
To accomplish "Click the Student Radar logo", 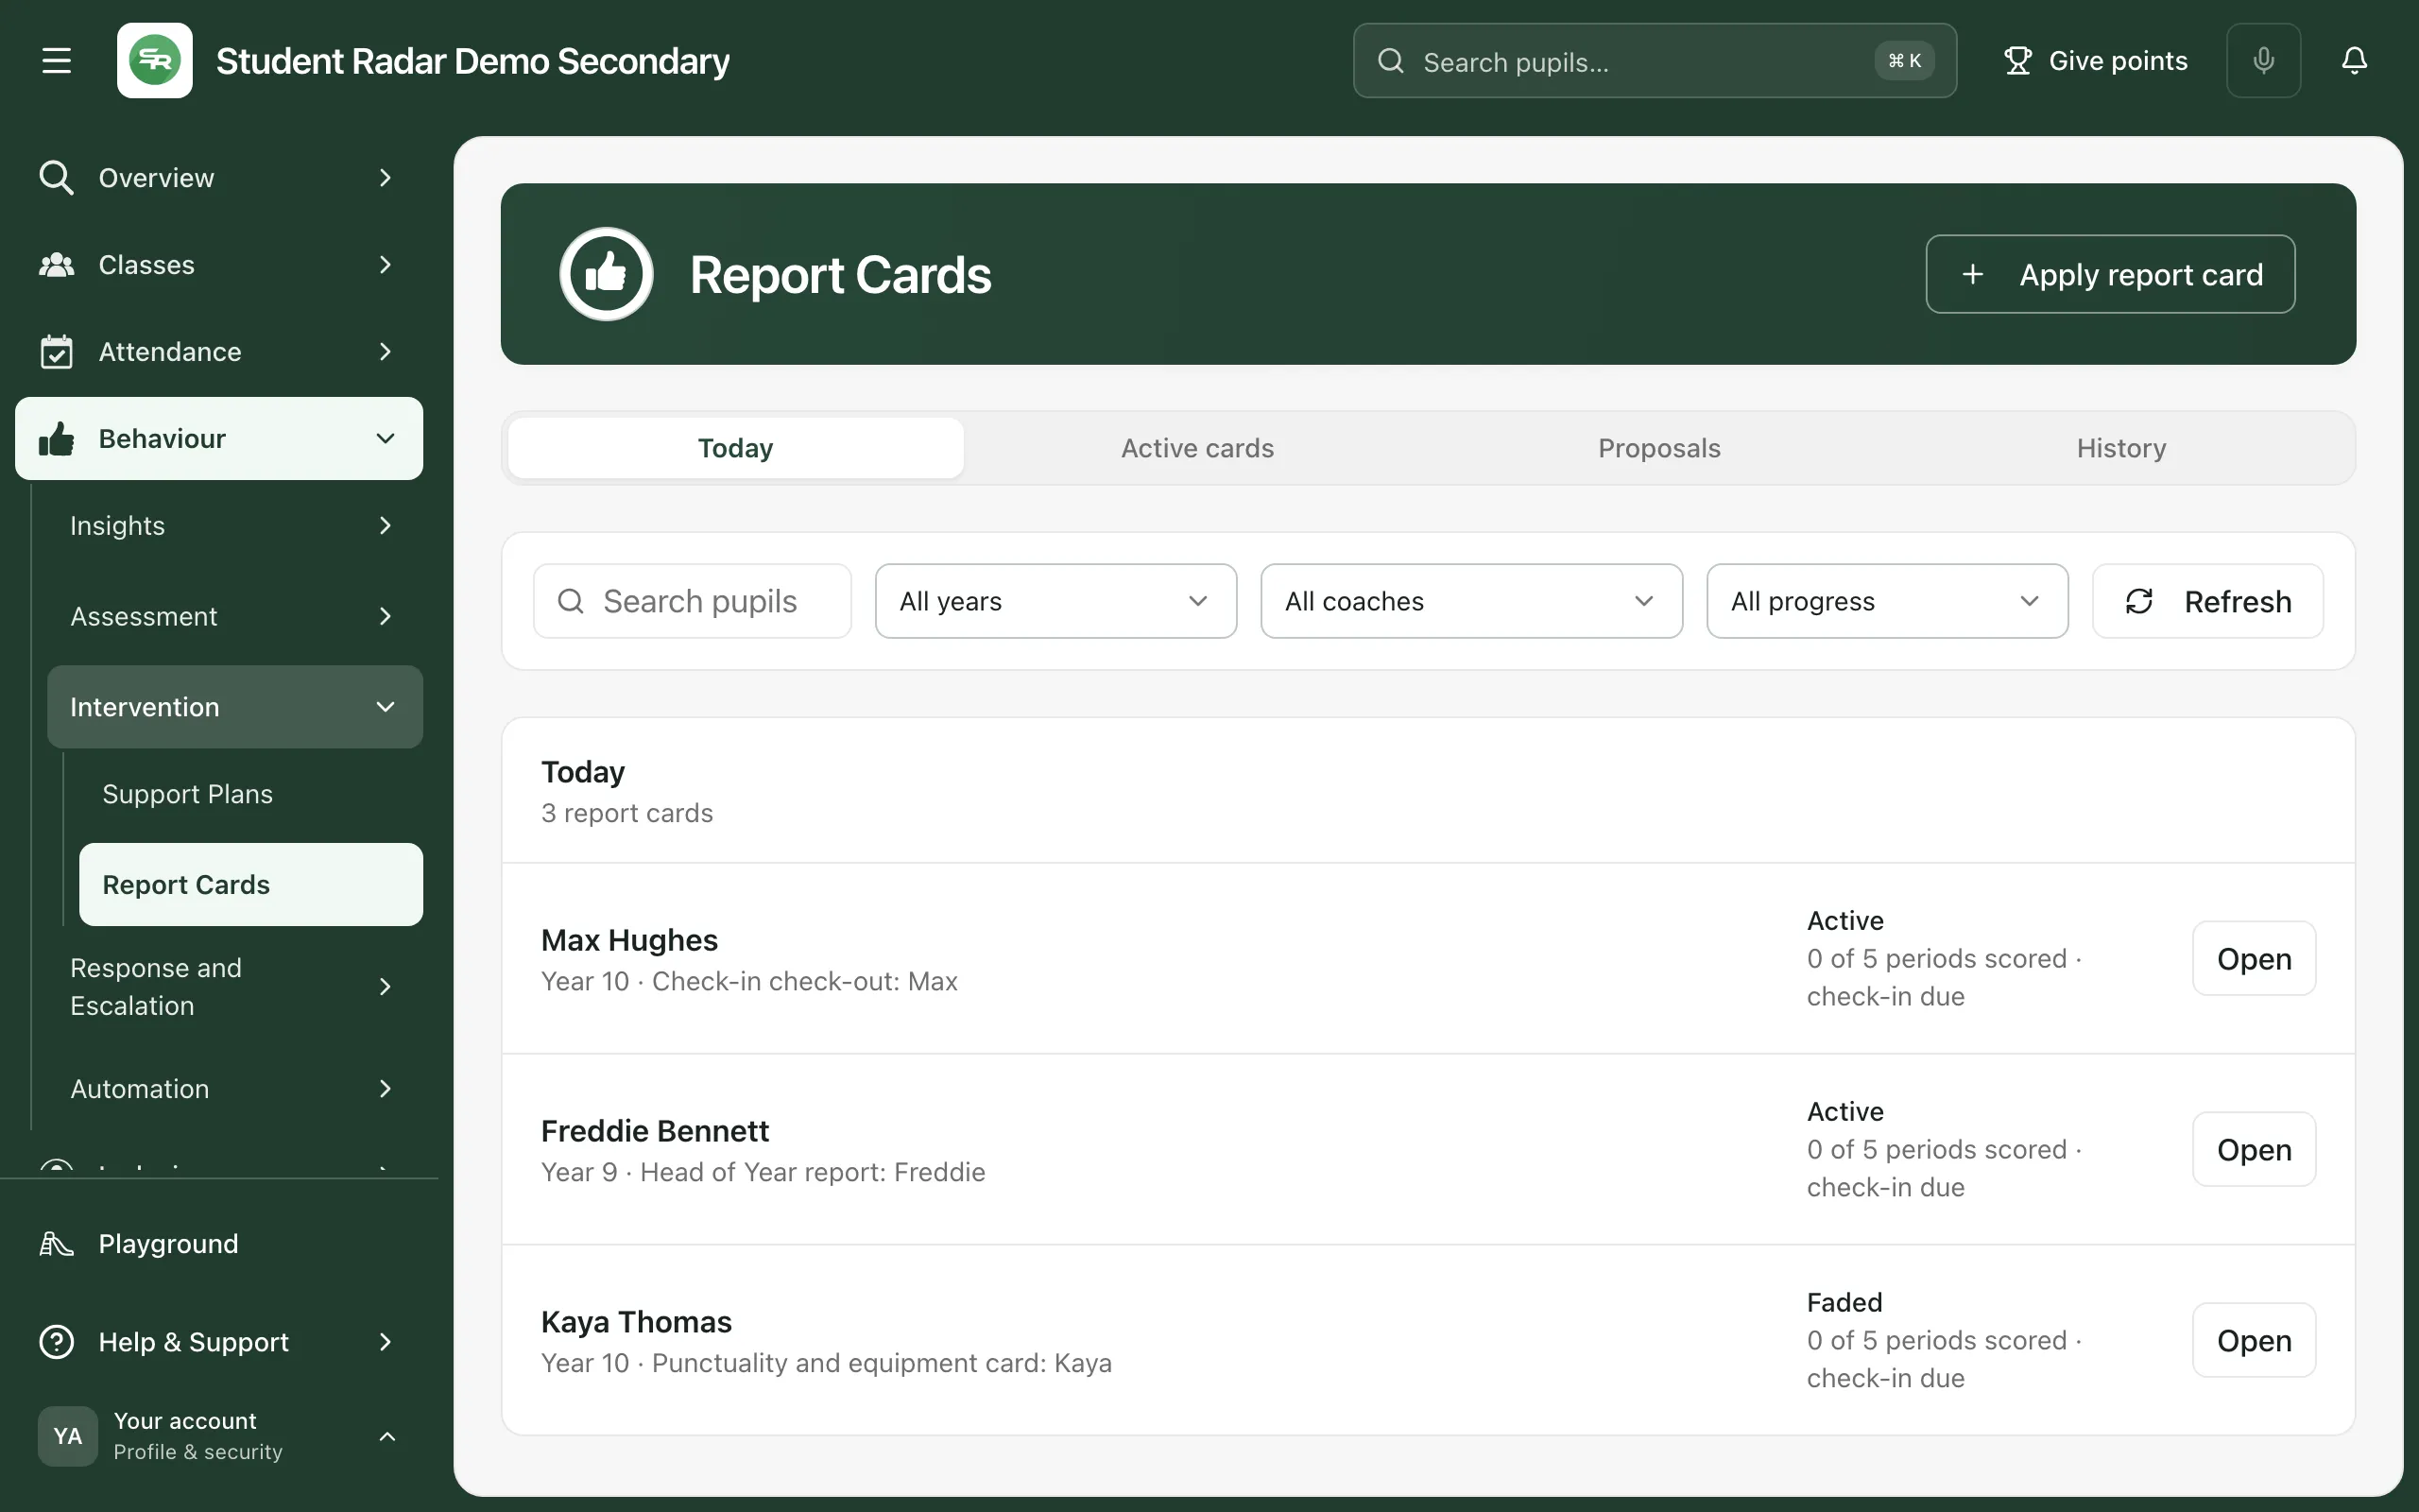I will 155,61.
